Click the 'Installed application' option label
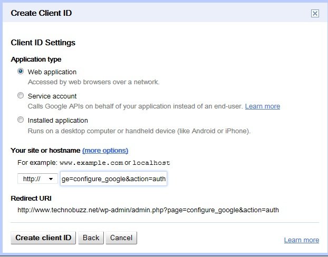This screenshot has height=257, width=328. (57, 121)
